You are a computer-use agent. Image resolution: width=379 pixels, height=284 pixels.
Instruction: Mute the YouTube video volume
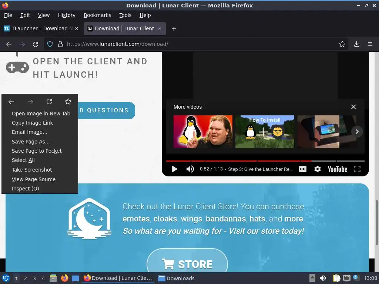tap(190, 169)
